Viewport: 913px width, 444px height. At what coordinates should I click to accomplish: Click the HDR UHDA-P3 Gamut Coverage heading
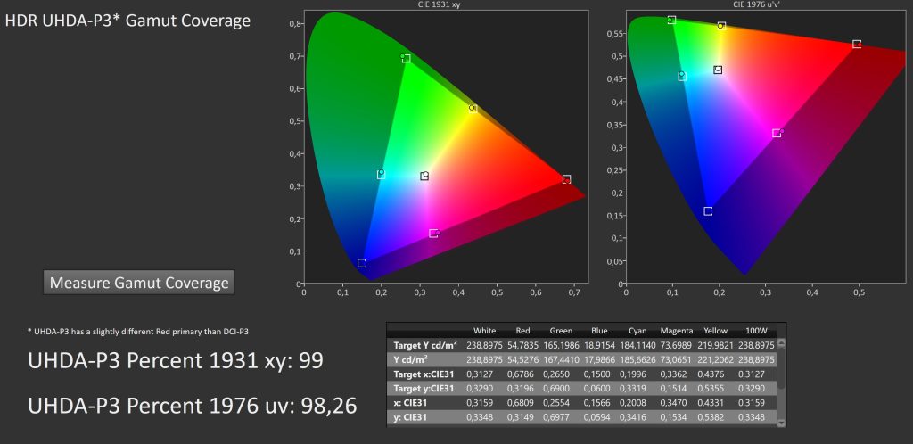pos(127,20)
